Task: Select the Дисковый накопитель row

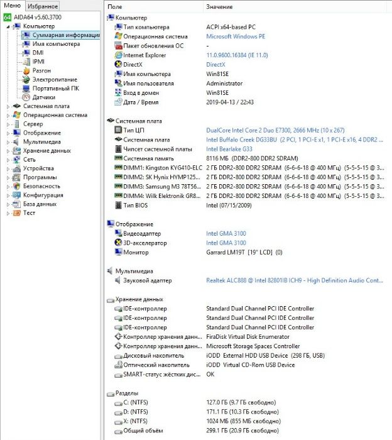Action: [248, 356]
